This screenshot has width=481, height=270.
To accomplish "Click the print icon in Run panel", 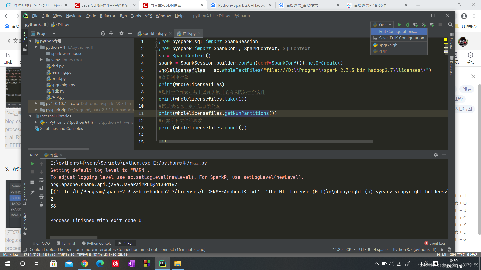I will tap(41, 196).
